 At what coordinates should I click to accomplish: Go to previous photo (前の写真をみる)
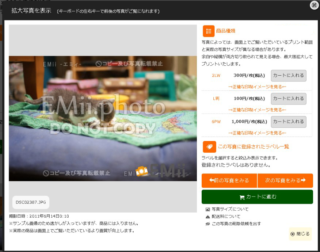[x=229, y=180]
